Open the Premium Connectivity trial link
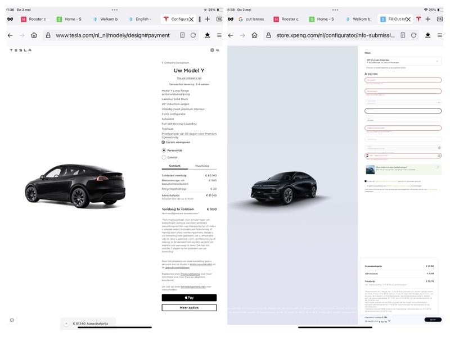This screenshot has height=337, width=450. click(x=189, y=135)
